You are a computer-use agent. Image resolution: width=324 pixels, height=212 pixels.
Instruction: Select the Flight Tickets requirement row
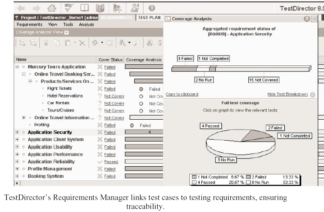[59, 89]
